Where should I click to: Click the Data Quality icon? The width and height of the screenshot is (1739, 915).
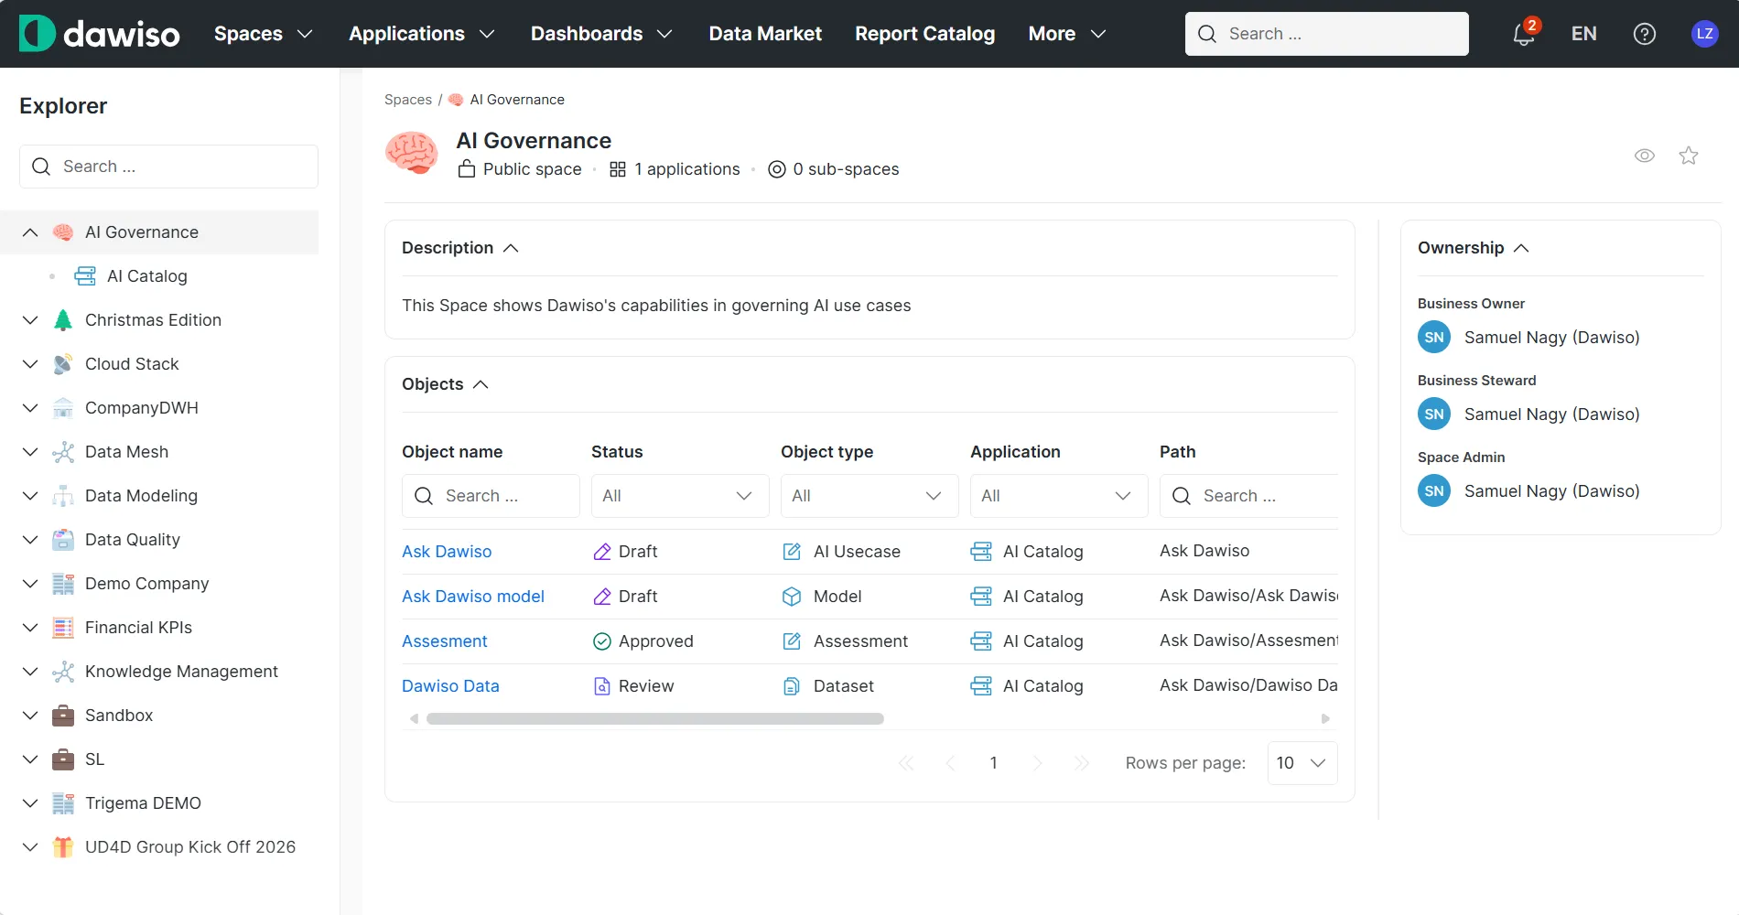tap(63, 540)
